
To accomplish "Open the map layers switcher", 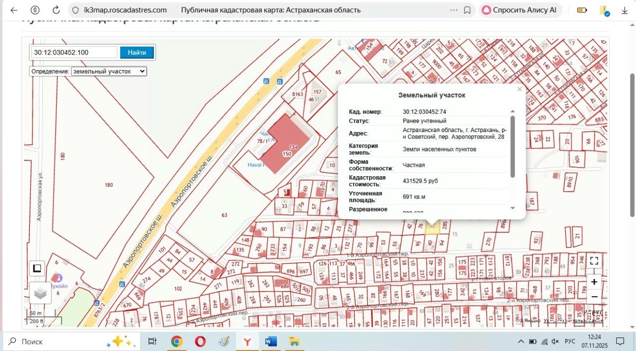I will 40,293.
